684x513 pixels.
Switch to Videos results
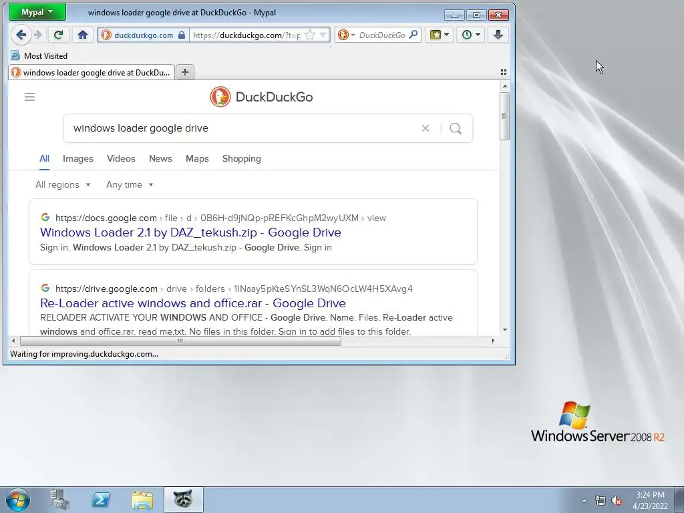tap(122, 159)
